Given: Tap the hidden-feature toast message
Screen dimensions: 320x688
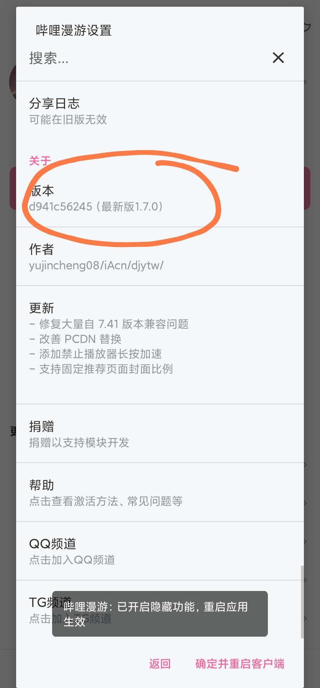Looking at the screenshot, I should [160, 614].
